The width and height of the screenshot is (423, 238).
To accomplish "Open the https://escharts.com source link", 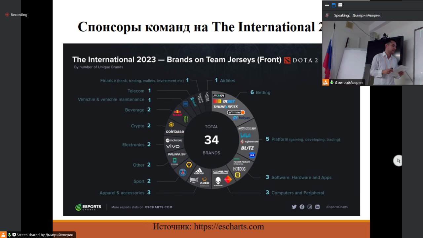I will [x=229, y=227].
